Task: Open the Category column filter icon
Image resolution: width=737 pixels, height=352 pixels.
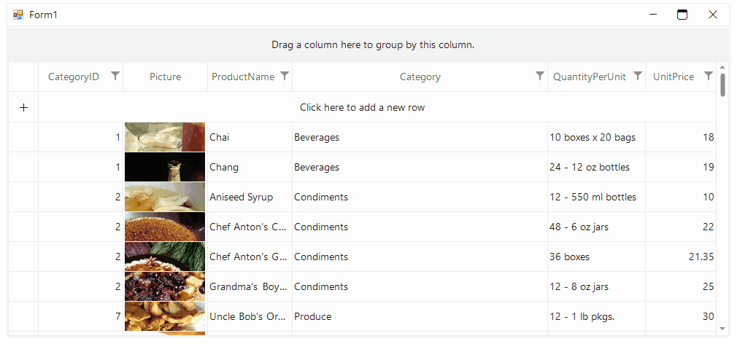Action: [x=540, y=76]
